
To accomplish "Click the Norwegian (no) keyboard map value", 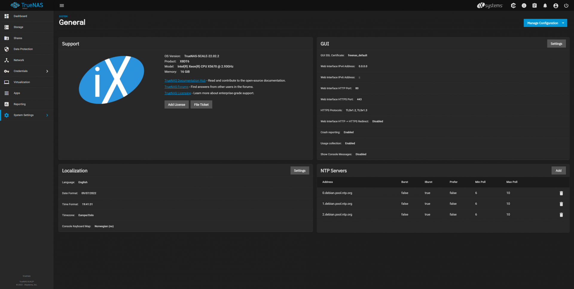I will 104,226.
